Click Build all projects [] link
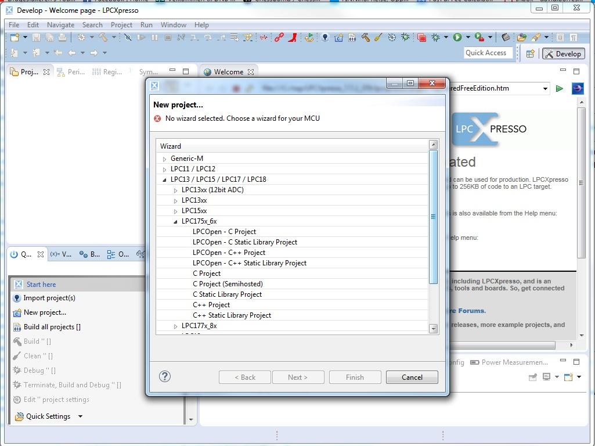 click(x=52, y=327)
